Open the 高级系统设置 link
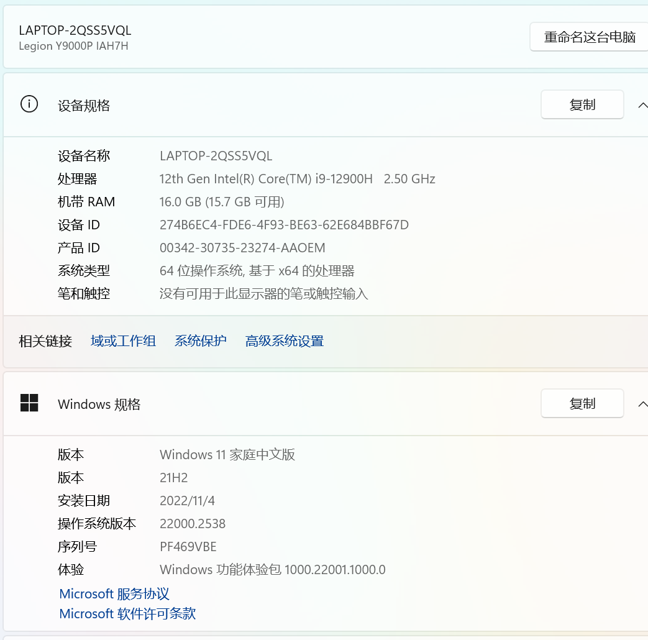The image size is (648, 640). [x=285, y=341]
